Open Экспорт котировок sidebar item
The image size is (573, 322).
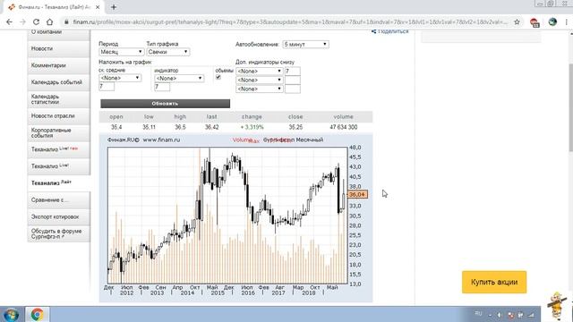(x=58, y=216)
